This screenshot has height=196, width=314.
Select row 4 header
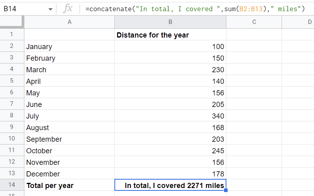[12, 69]
